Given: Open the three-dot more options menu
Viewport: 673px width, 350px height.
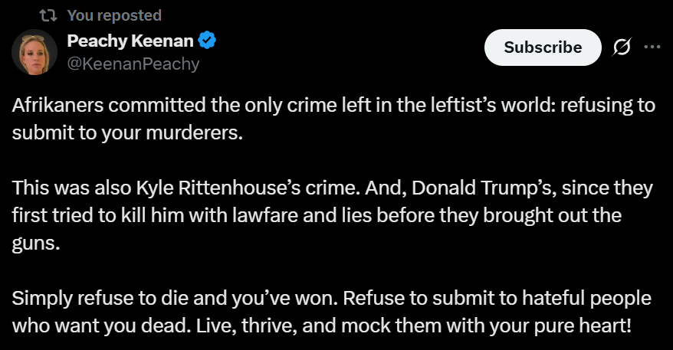Looking at the screenshot, I should (x=652, y=47).
